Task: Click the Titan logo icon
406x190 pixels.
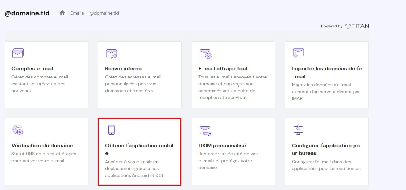Action: [348, 26]
